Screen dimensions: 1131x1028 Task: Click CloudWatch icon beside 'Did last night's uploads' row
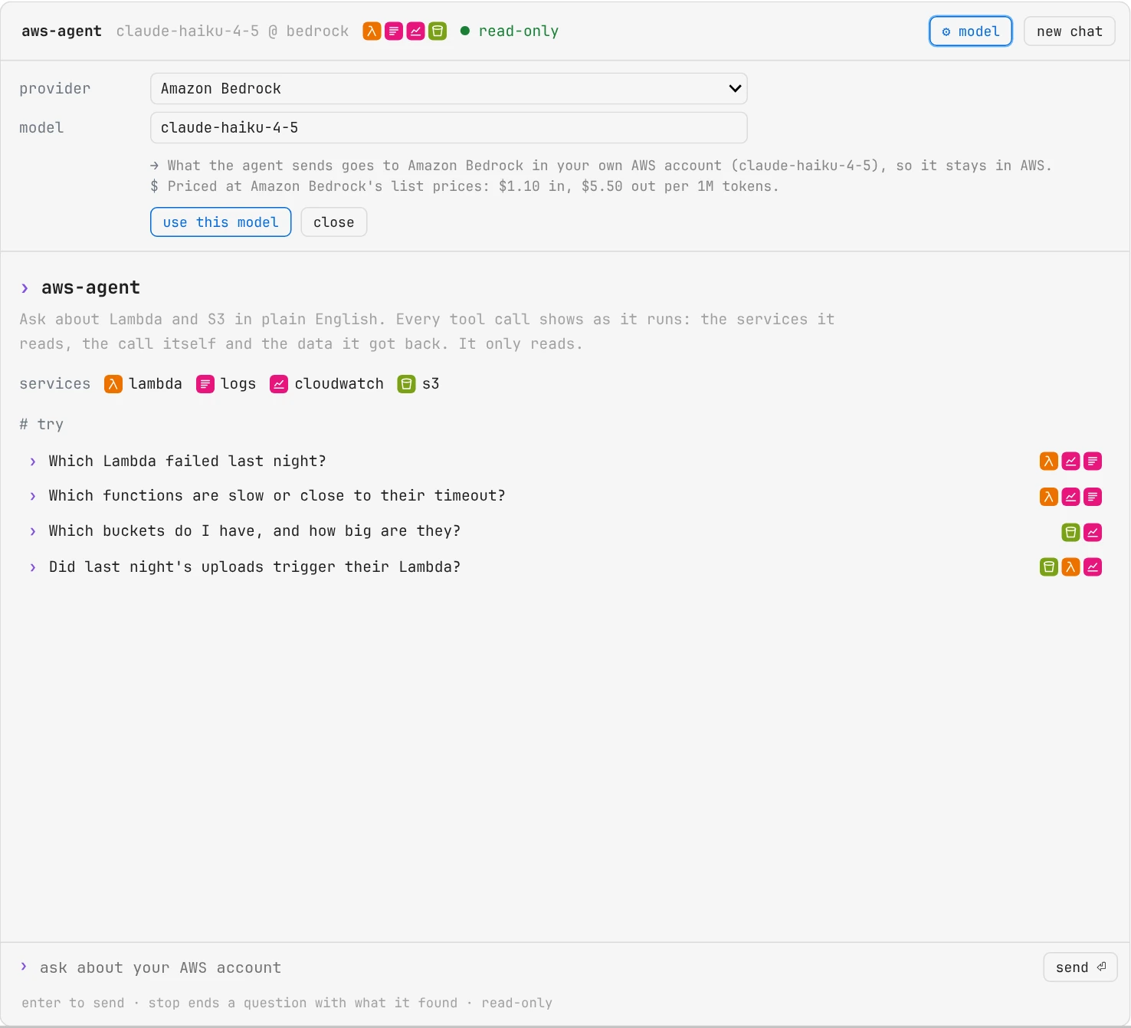point(1093,567)
